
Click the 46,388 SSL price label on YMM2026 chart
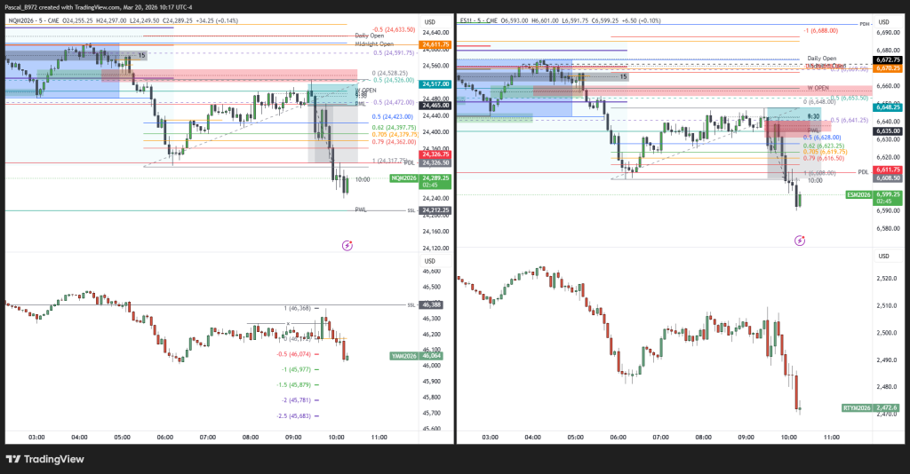tap(435, 304)
